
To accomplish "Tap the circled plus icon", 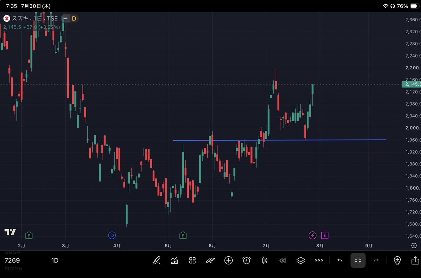I will [x=228, y=260].
